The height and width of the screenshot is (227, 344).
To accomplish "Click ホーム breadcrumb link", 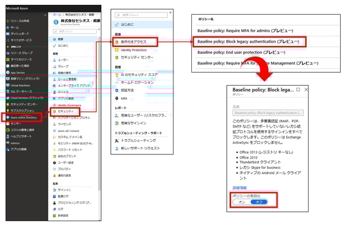I will pyautogui.click(x=57, y=15).
